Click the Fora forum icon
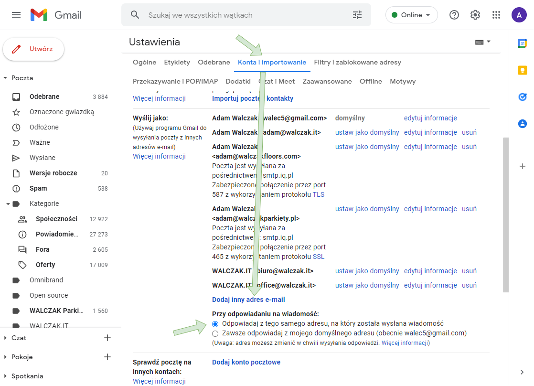The height and width of the screenshot is (386, 534). pos(22,250)
